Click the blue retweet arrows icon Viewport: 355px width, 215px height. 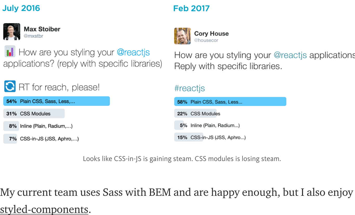click(10, 86)
